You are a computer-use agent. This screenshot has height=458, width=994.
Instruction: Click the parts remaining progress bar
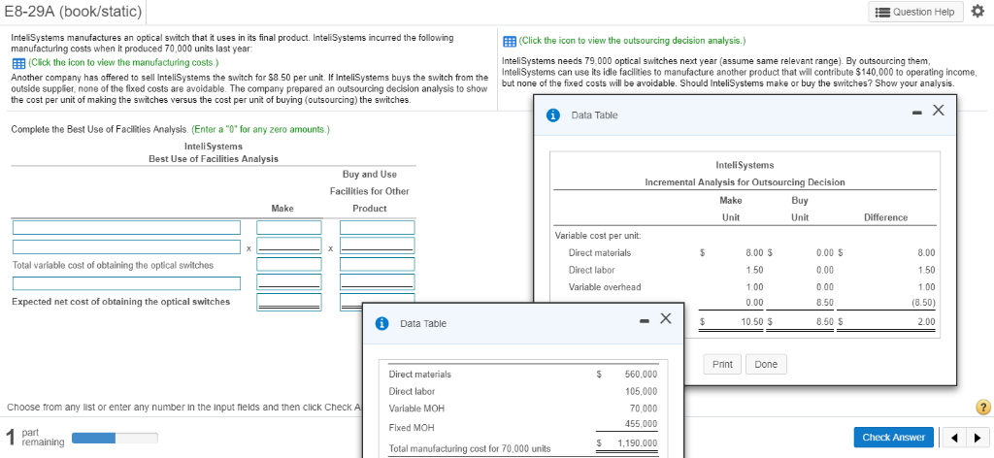(x=115, y=438)
